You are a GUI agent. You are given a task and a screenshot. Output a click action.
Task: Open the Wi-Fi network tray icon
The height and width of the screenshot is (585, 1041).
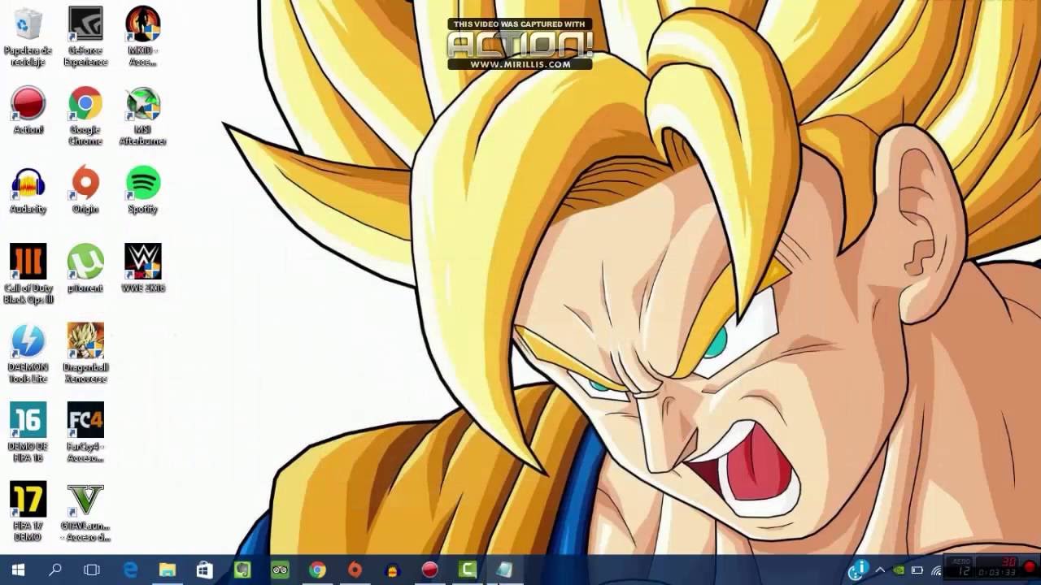click(x=936, y=571)
